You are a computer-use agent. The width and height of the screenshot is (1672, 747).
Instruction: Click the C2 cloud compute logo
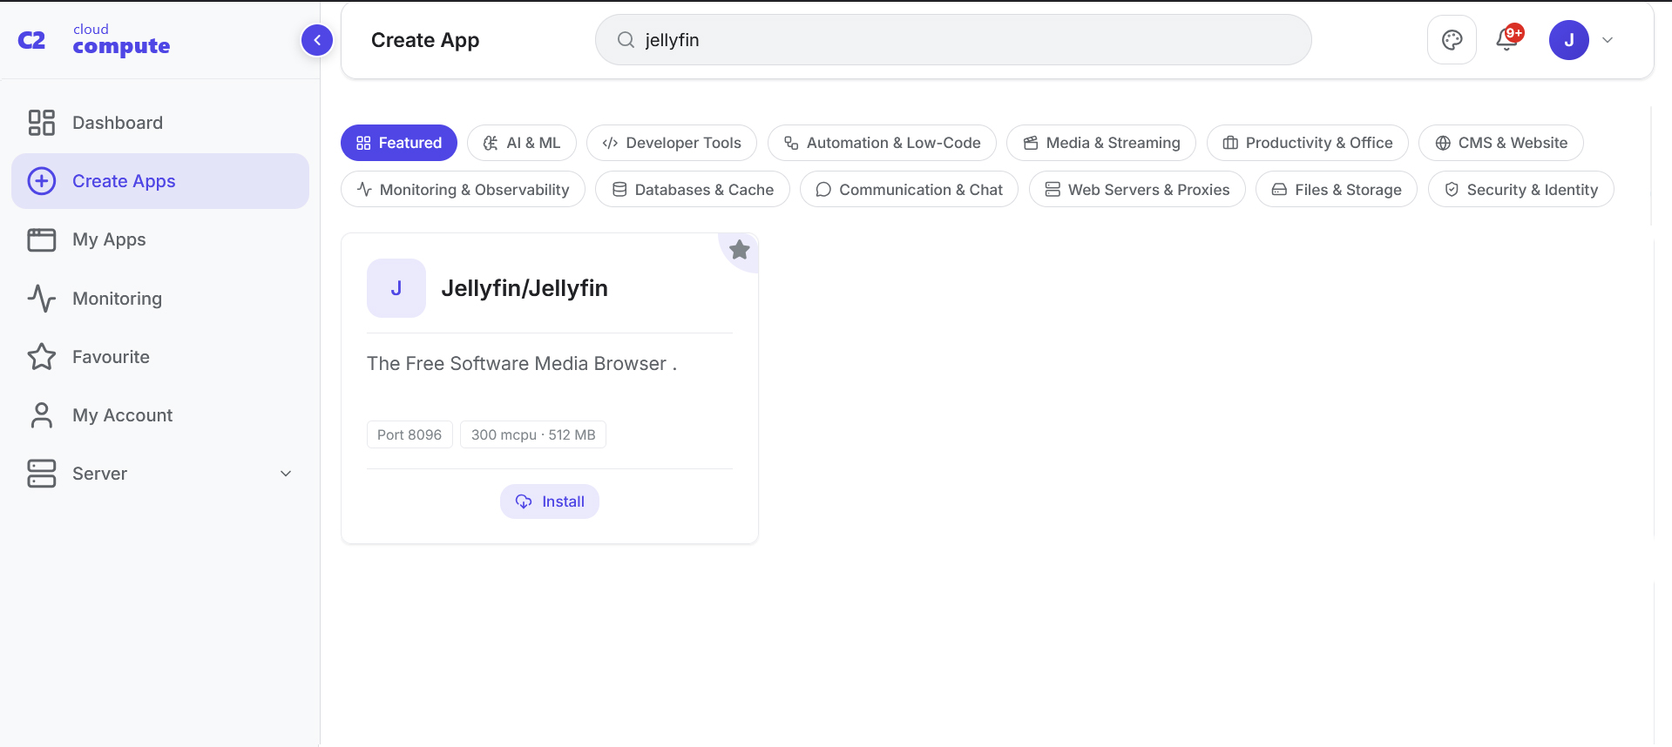tap(94, 40)
